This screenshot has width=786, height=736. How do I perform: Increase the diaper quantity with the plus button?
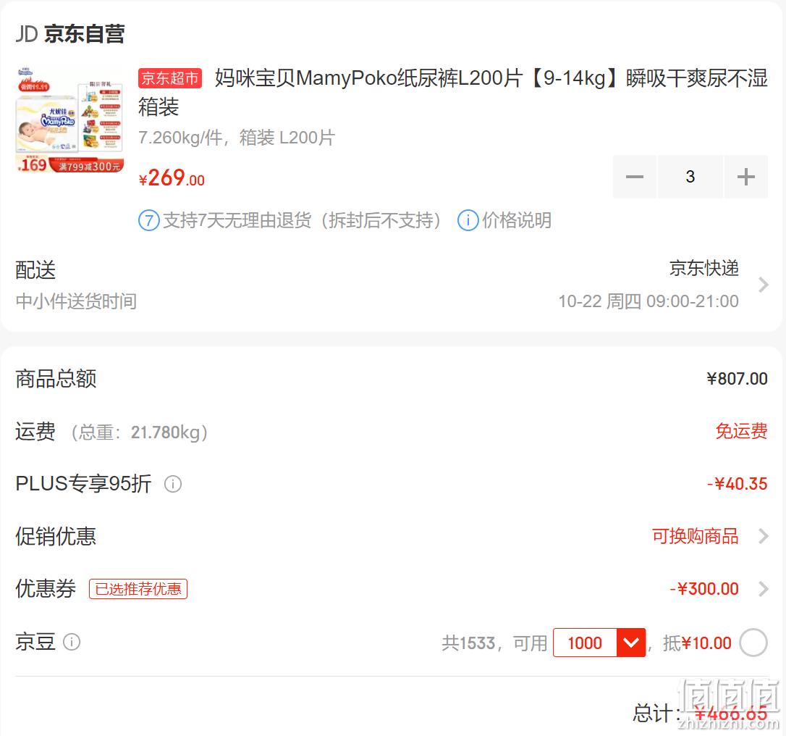pos(746,177)
